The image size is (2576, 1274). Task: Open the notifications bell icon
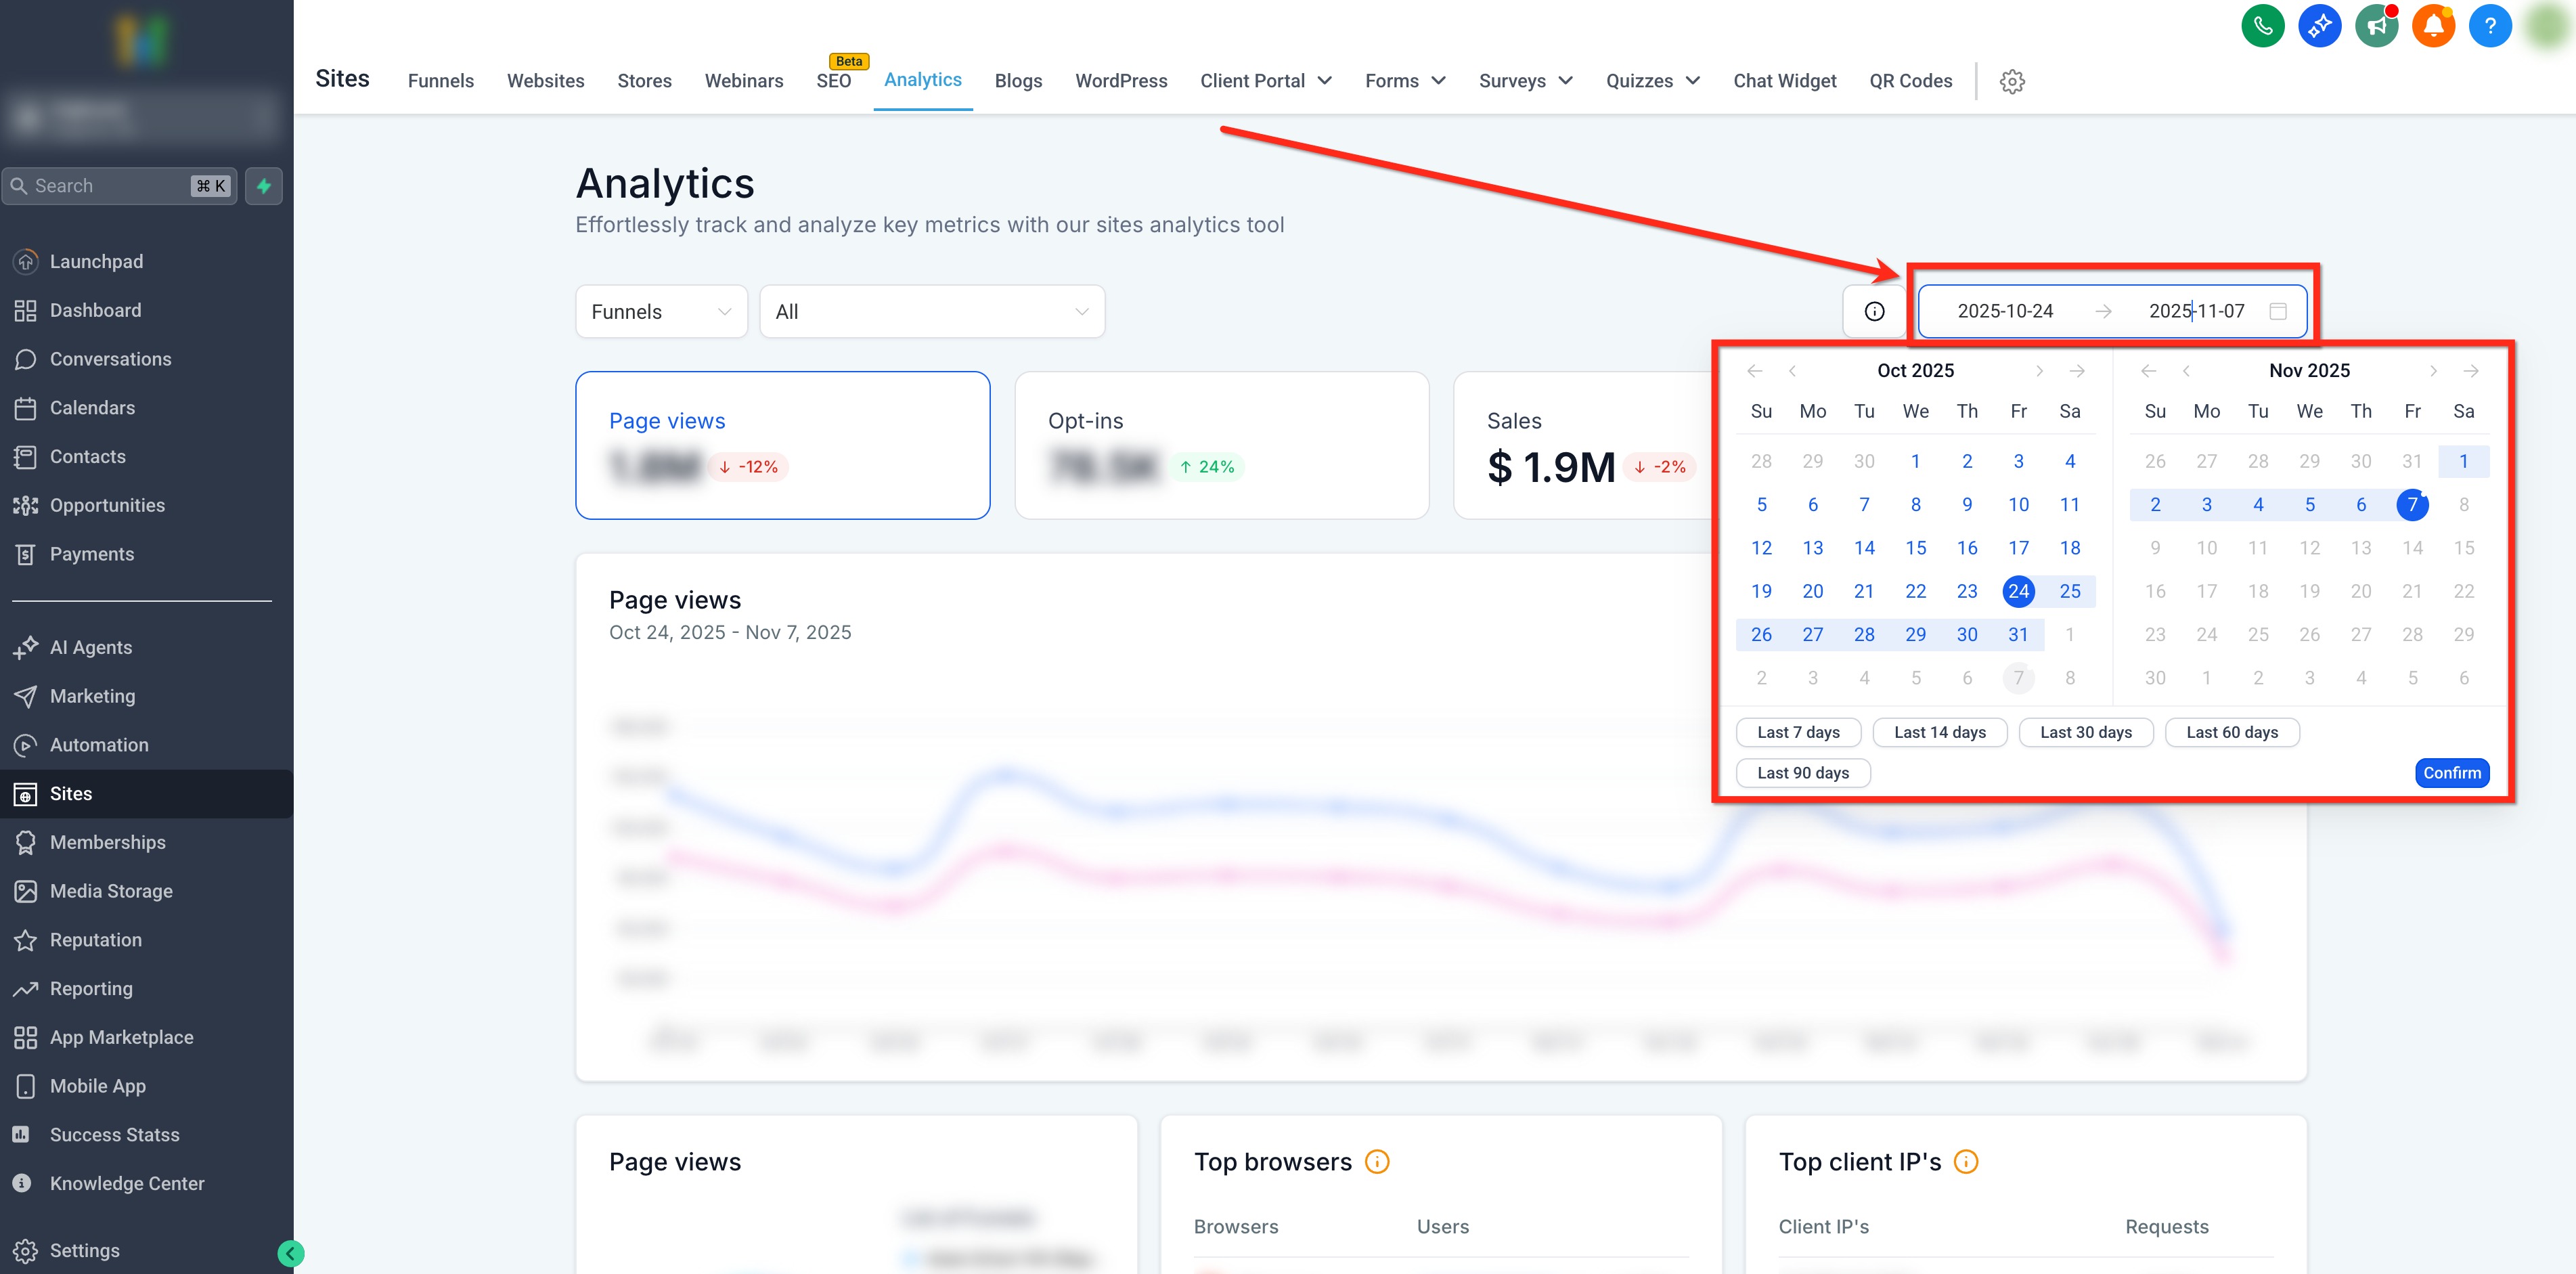tap(2433, 26)
